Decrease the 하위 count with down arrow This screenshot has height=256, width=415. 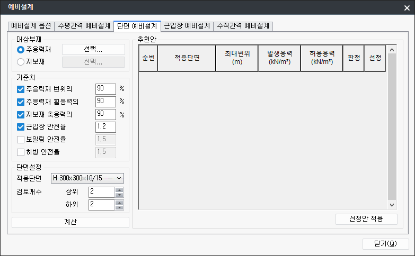click(119, 207)
